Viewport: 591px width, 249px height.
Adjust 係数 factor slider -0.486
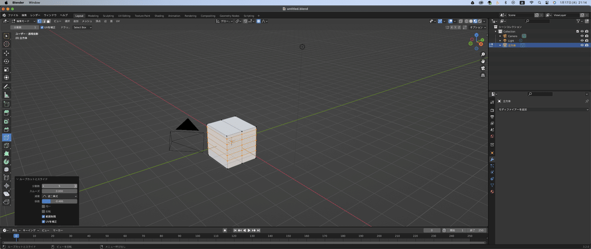[x=60, y=201]
